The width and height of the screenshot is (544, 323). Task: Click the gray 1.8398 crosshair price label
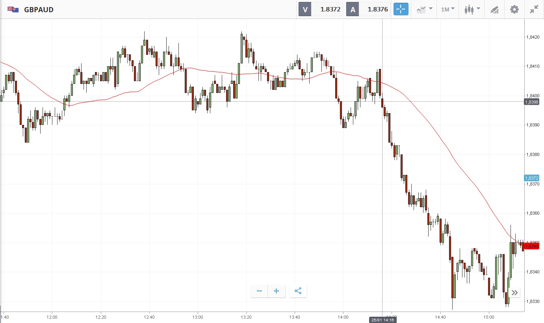click(x=531, y=102)
